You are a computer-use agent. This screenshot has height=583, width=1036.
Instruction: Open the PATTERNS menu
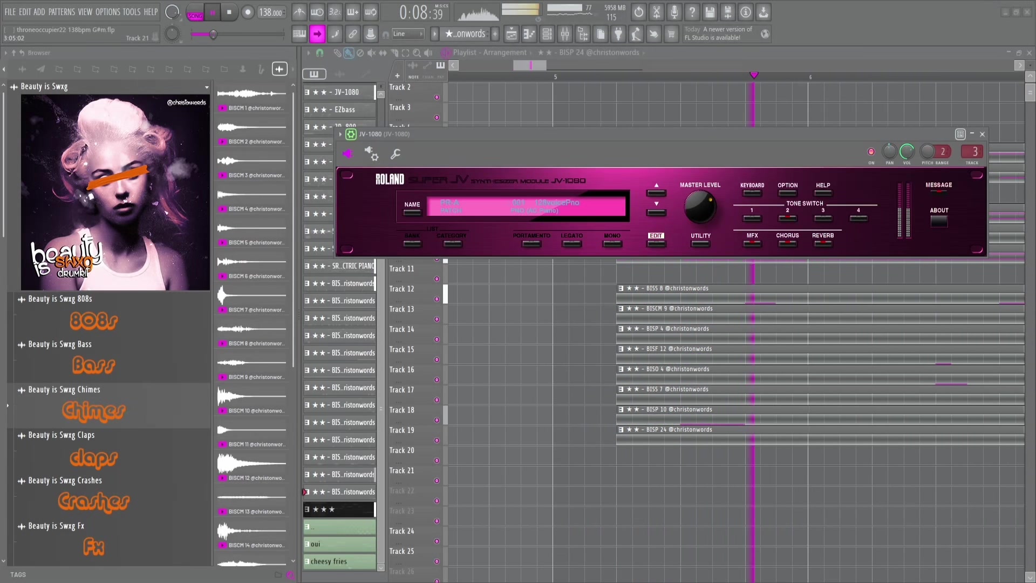(62, 12)
